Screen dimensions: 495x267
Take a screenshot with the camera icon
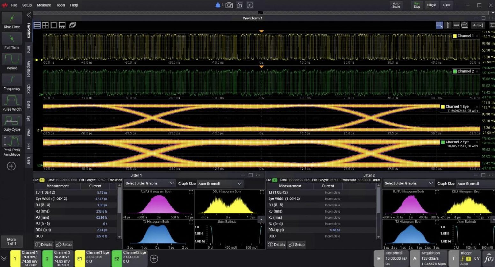(x=229, y=5)
